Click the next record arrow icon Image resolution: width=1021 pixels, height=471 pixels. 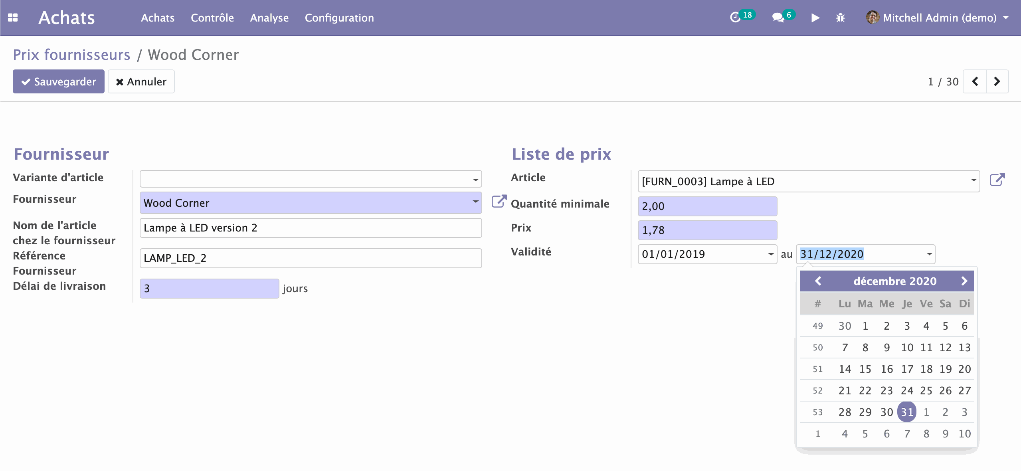[998, 81]
